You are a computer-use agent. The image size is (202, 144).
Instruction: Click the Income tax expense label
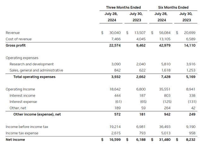coord(22,133)
